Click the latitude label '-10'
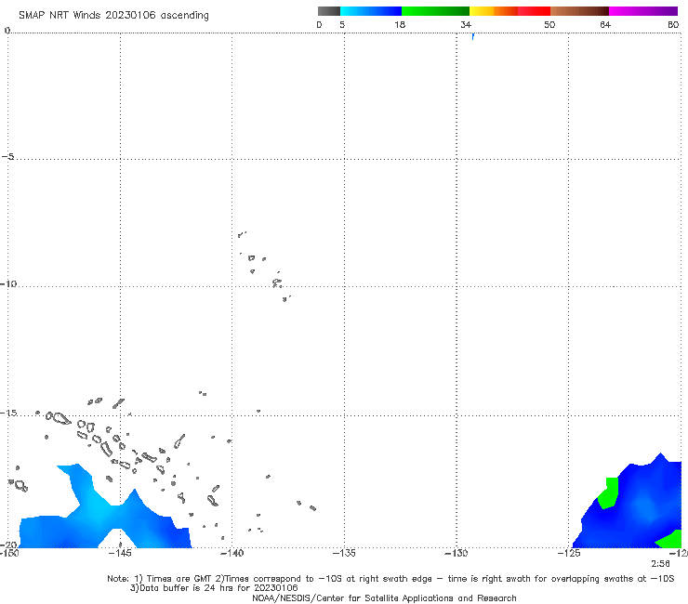This screenshot has height=604, width=688. tap(8, 283)
